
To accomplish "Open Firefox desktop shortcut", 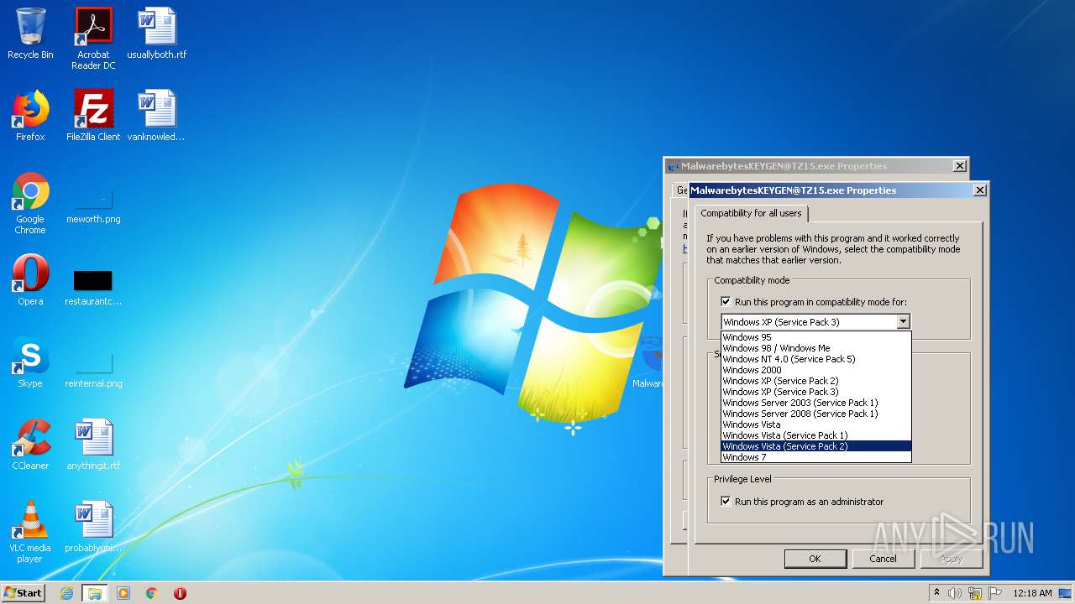I will [30, 116].
